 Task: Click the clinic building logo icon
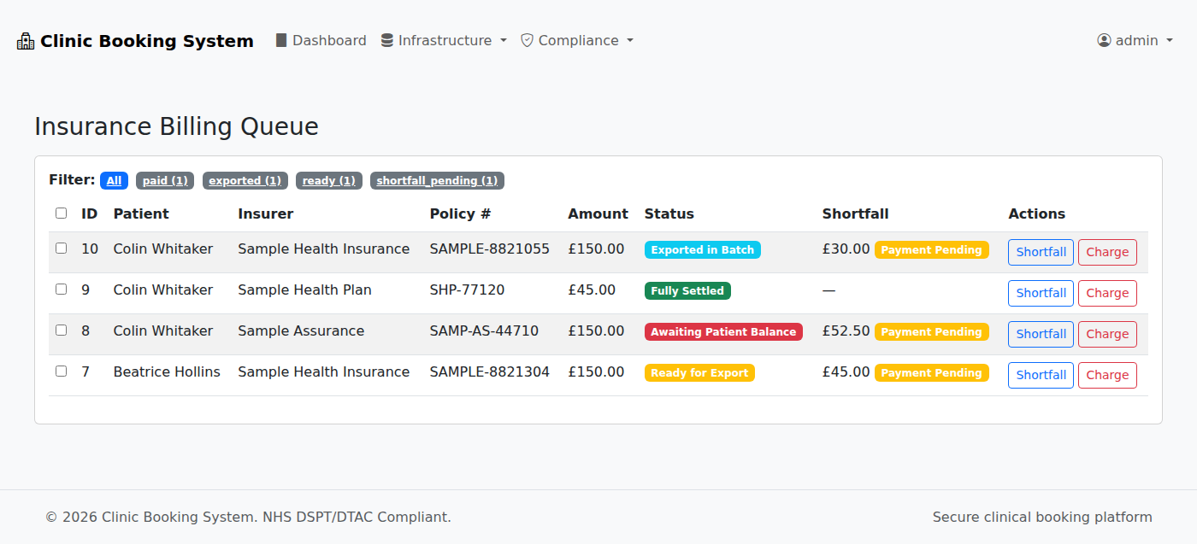pyautogui.click(x=26, y=41)
